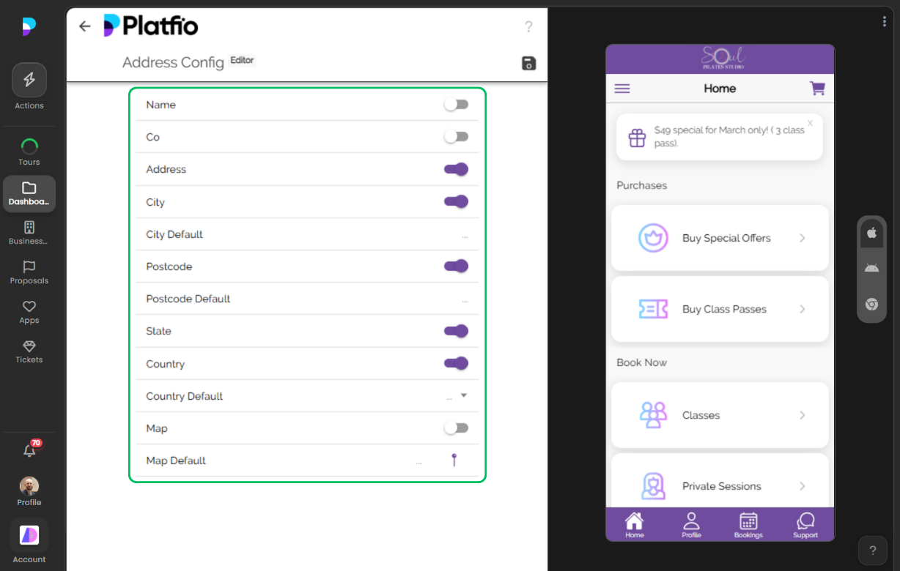Open the Country Default dropdown

tap(463, 396)
